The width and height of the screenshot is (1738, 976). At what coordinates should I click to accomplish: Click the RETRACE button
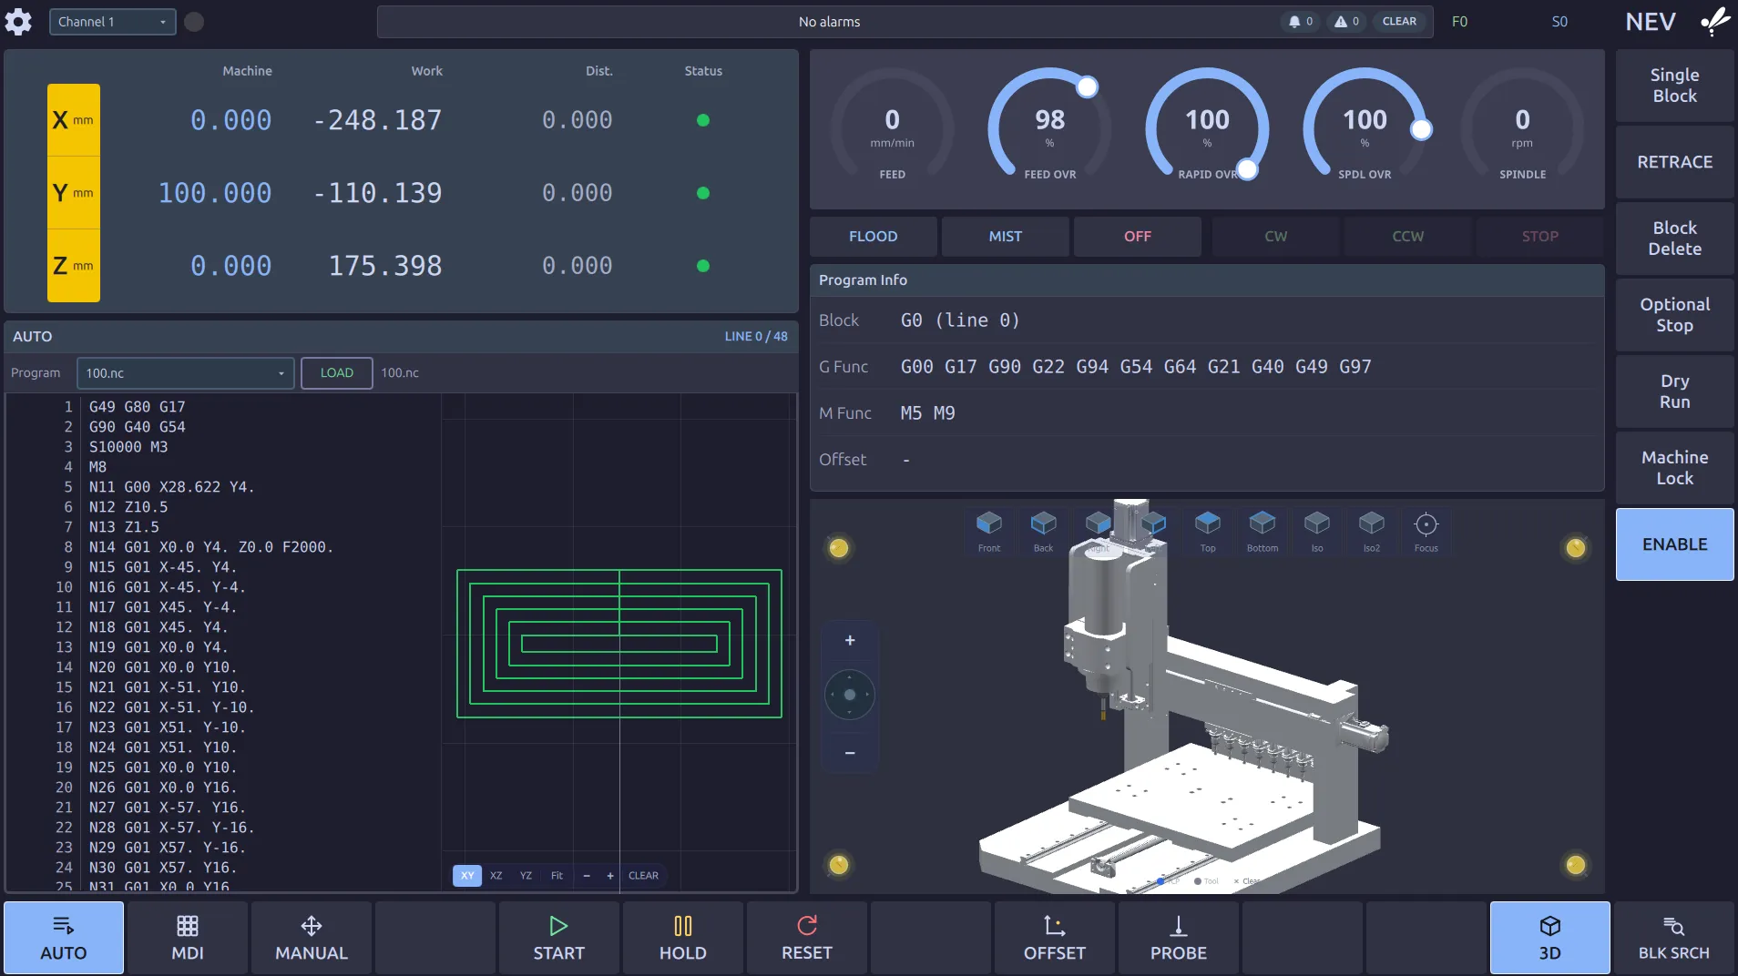(1675, 162)
